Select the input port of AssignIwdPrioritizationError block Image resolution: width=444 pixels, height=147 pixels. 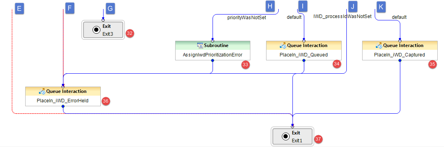pos(213,41)
